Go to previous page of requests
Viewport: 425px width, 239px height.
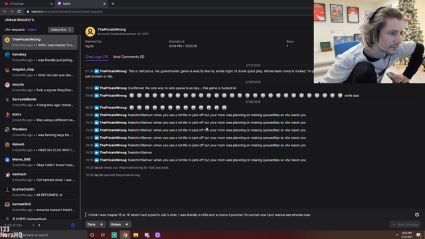[33, 225]
